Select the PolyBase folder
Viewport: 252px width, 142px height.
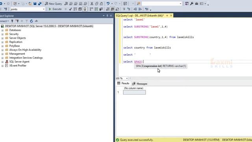tap(15, 46)
